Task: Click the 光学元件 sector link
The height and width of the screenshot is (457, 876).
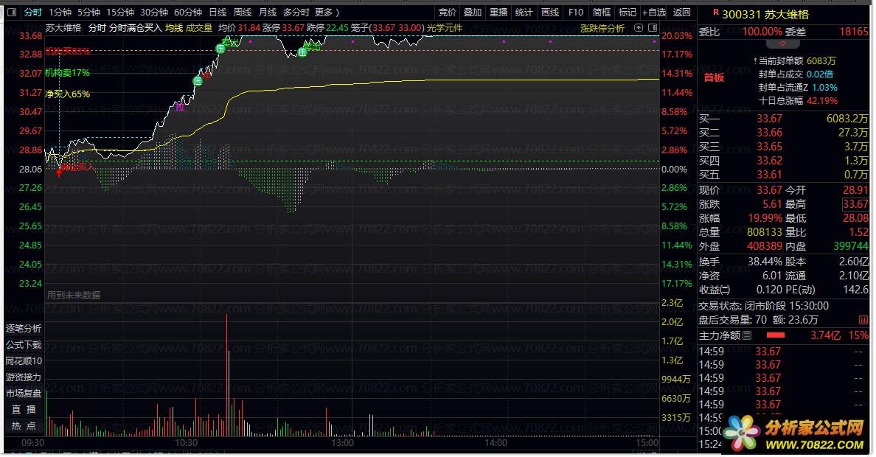Action: point(445,28)
